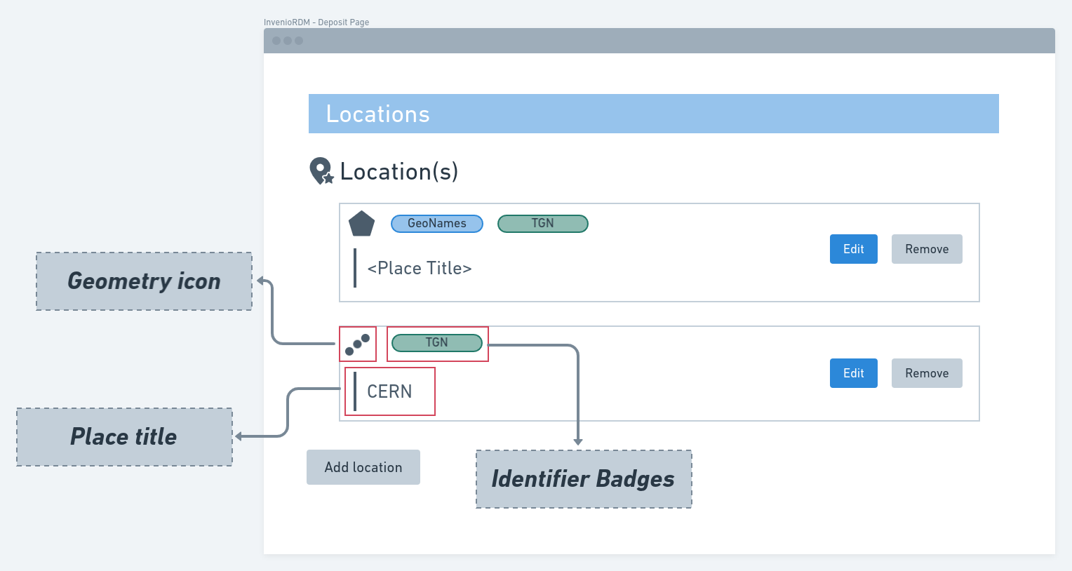Viewport: 1072px width, 571px height.
Task: Click the CERN place title
Action: click(389, 391)
